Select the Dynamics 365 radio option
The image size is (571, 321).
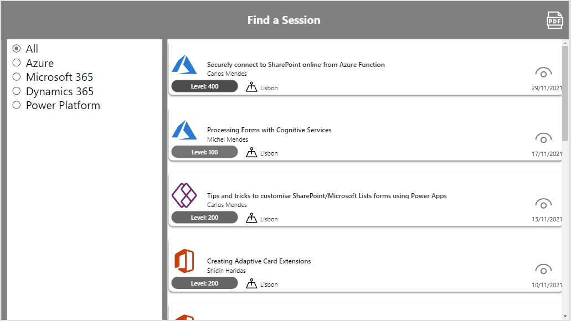pos(16,91)
